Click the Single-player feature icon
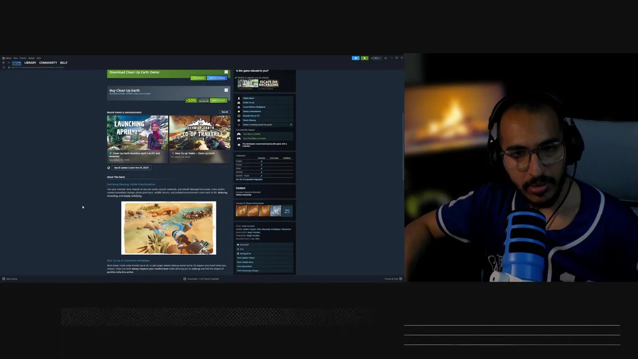Viewport: 638px width, 359px height. pyautogui.click(x=239, y=98)
